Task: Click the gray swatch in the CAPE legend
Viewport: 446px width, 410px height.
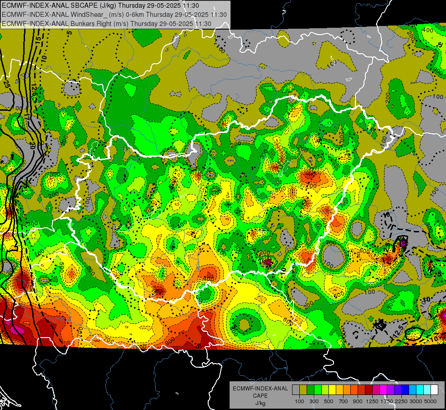Action: 296,390
